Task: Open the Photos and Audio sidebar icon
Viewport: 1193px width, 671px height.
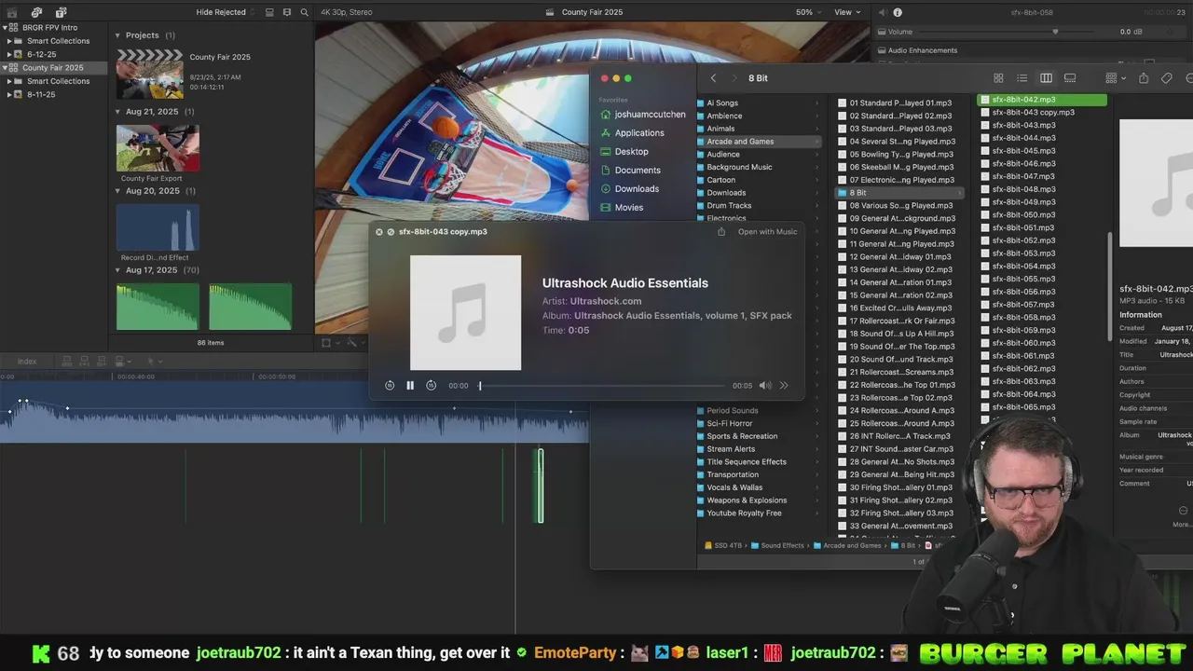Action: [x=37, y=12]
